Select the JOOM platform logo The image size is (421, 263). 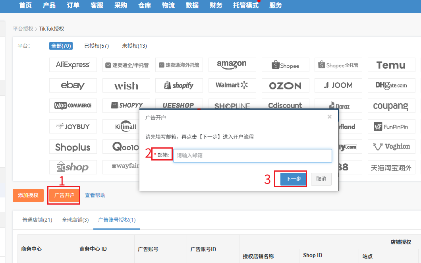pyautogui.click(x=338, y=85)
